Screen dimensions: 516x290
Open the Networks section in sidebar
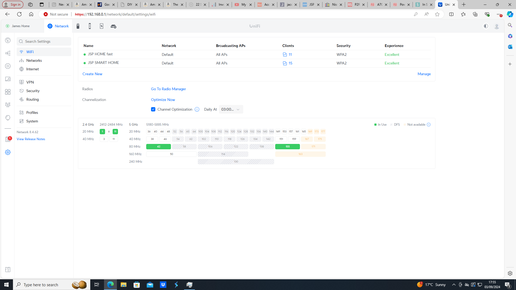[34, 60]
